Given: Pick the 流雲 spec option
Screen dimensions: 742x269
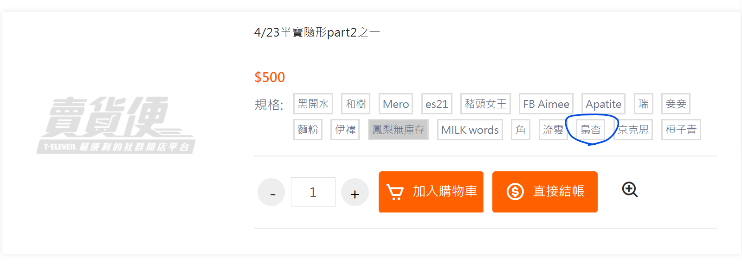Looking at the screenshot, I should point(553,130).
